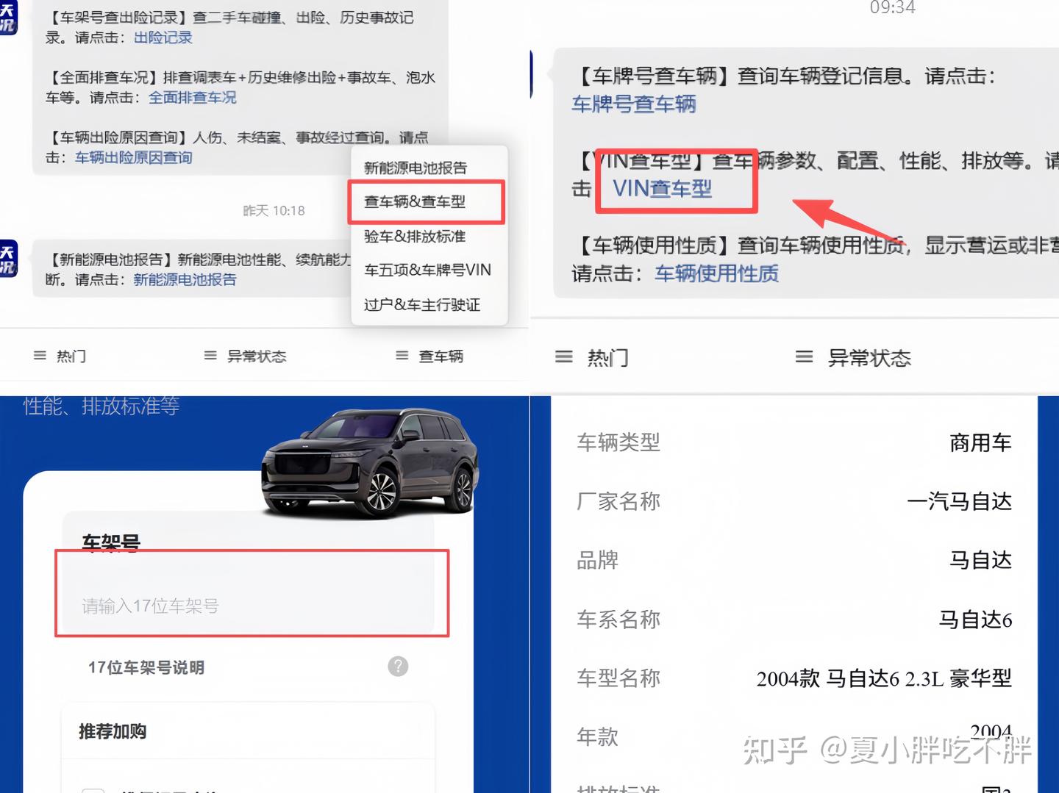
Task: Click the 品牌 row label
Action: tap(597, 560)
